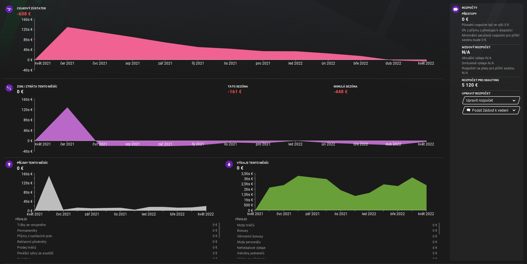527x264 pixels.
Task: Click the -608 € total balance value
Action: (24, 14)
